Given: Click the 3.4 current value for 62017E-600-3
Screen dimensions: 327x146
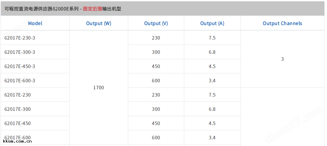Looking at the screenshot, I should [x=212, y=81].
